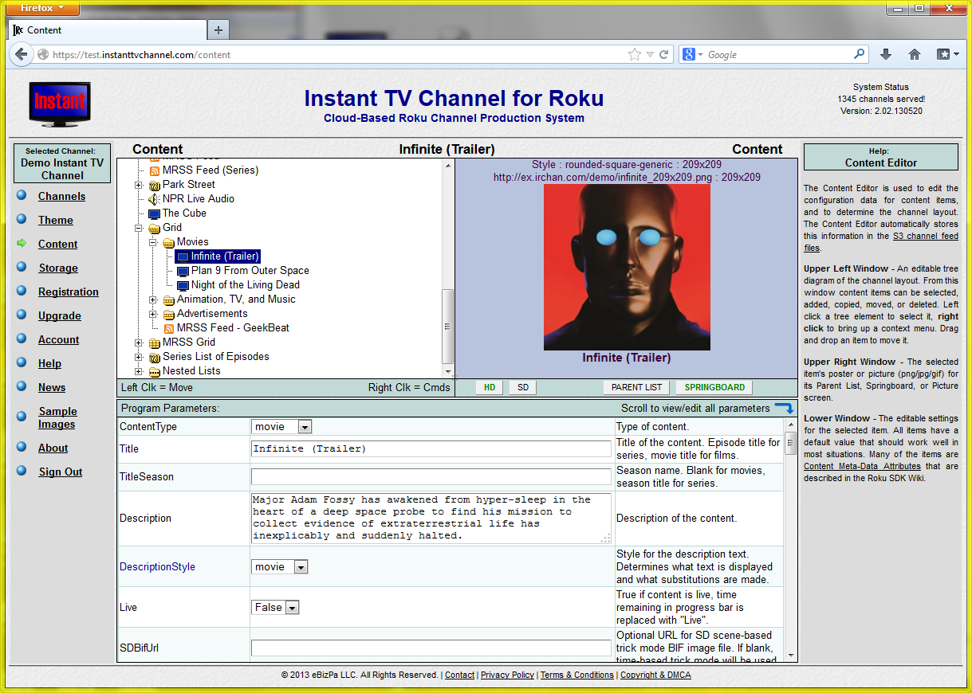This screenshot has height=693, width=972.
Task: Click the Instant TV logo icon
Action: (59, 104)
